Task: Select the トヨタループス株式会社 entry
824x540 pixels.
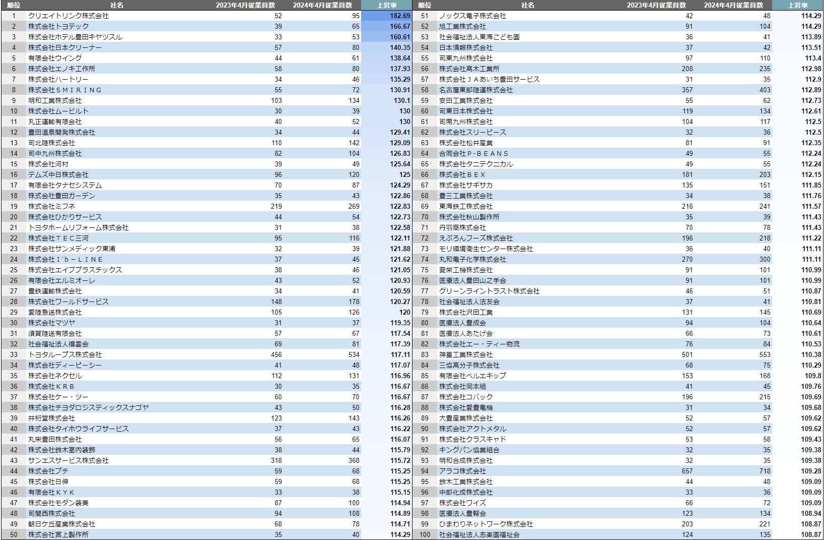Action: click(65, 354)
